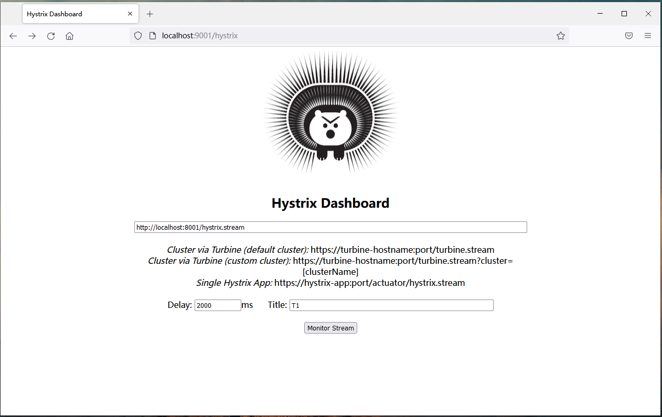Go forward using the browser forward arrow
The image size is (662, 417).
32,36
